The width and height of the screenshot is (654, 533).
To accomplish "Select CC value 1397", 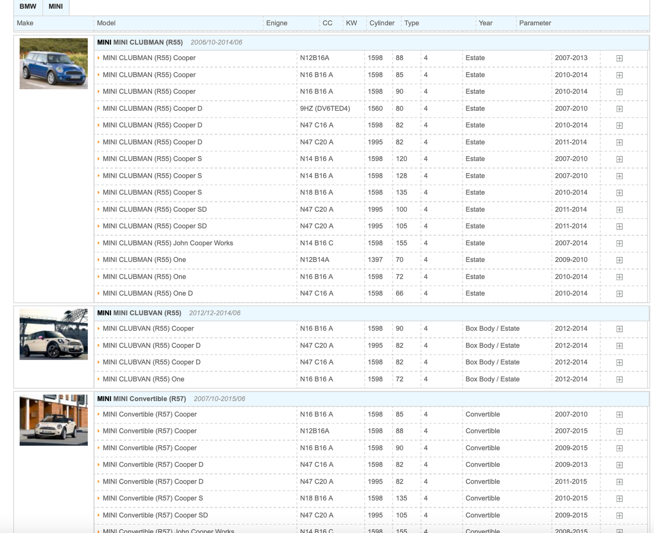I will pyautogui.click(x=375, y=260).
